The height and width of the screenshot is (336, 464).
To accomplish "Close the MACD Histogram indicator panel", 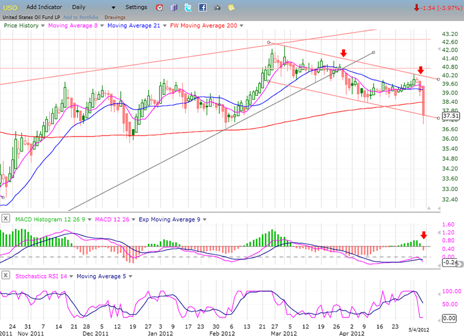I will (6, 219).
